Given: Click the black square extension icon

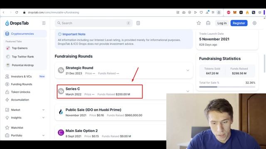Looking at the screenshot, I should 241,12.
